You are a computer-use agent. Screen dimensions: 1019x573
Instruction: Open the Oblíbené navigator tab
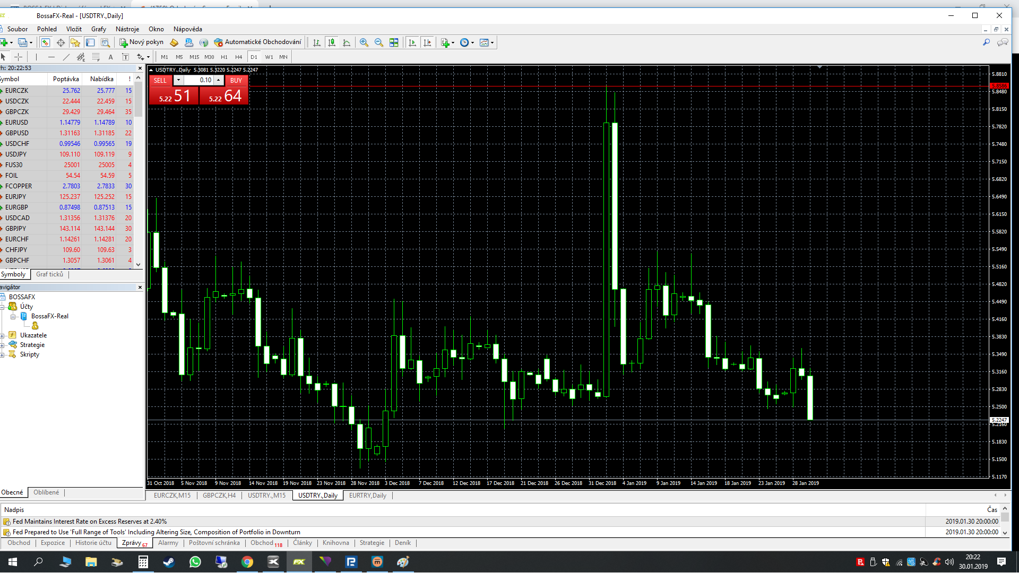pyautogui.click(x=46, y=492)
